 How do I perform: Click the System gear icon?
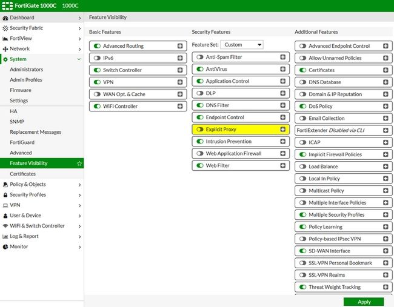(x=5, y=59)
